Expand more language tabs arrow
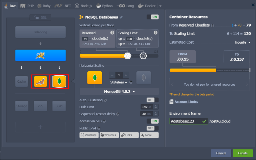This screenshot has width=256, height=160. coord(160,6)
